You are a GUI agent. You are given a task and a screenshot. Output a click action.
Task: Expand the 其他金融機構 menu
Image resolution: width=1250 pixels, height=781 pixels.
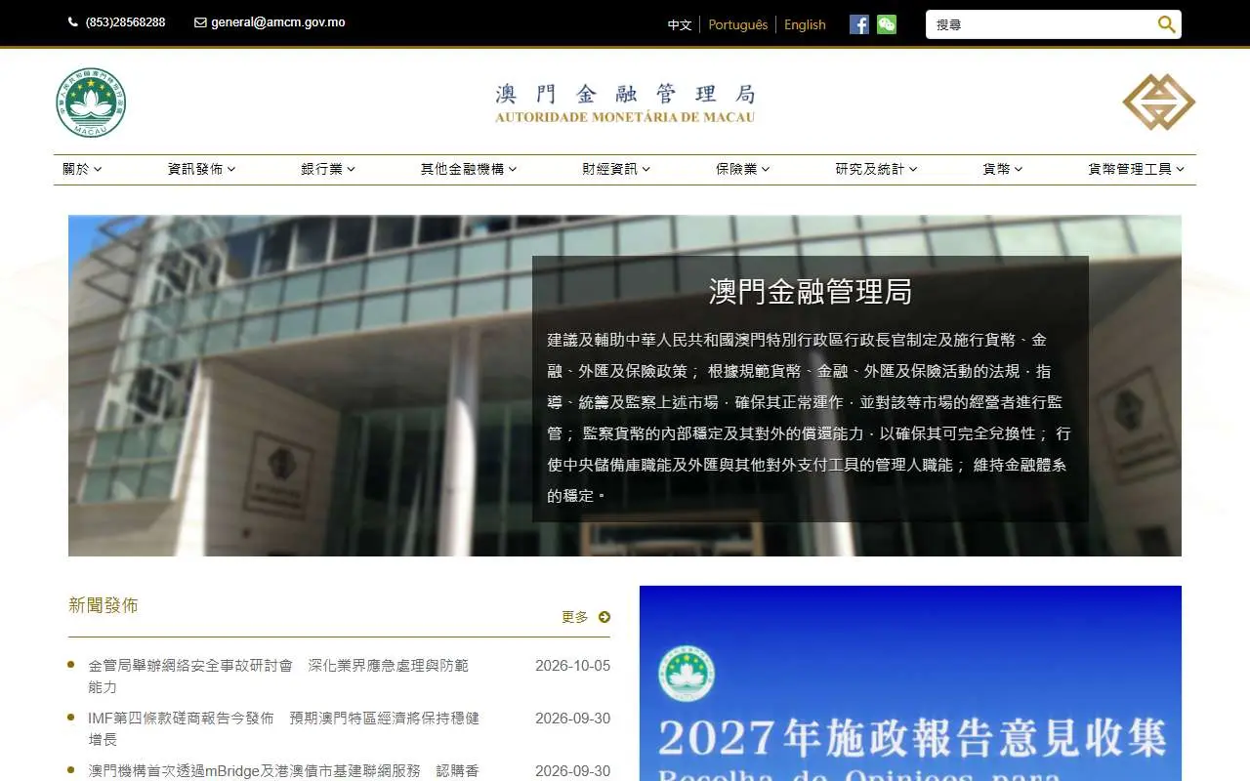pyautogui.click(x=469, y=169)
